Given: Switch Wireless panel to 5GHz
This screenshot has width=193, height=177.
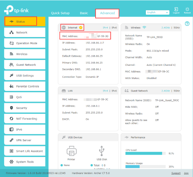Looking at the screenshot, I should 177,28.
